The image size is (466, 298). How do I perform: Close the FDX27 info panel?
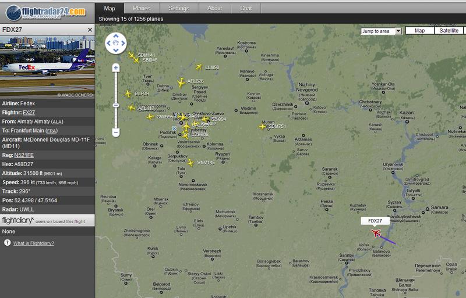90,30
